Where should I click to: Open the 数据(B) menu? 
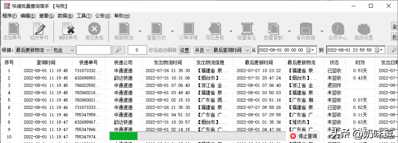click(65, 16)
